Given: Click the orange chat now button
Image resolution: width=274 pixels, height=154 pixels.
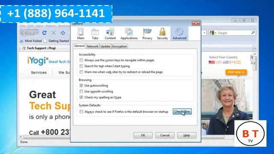Looking at the screenshot, I should coord(236,72).
